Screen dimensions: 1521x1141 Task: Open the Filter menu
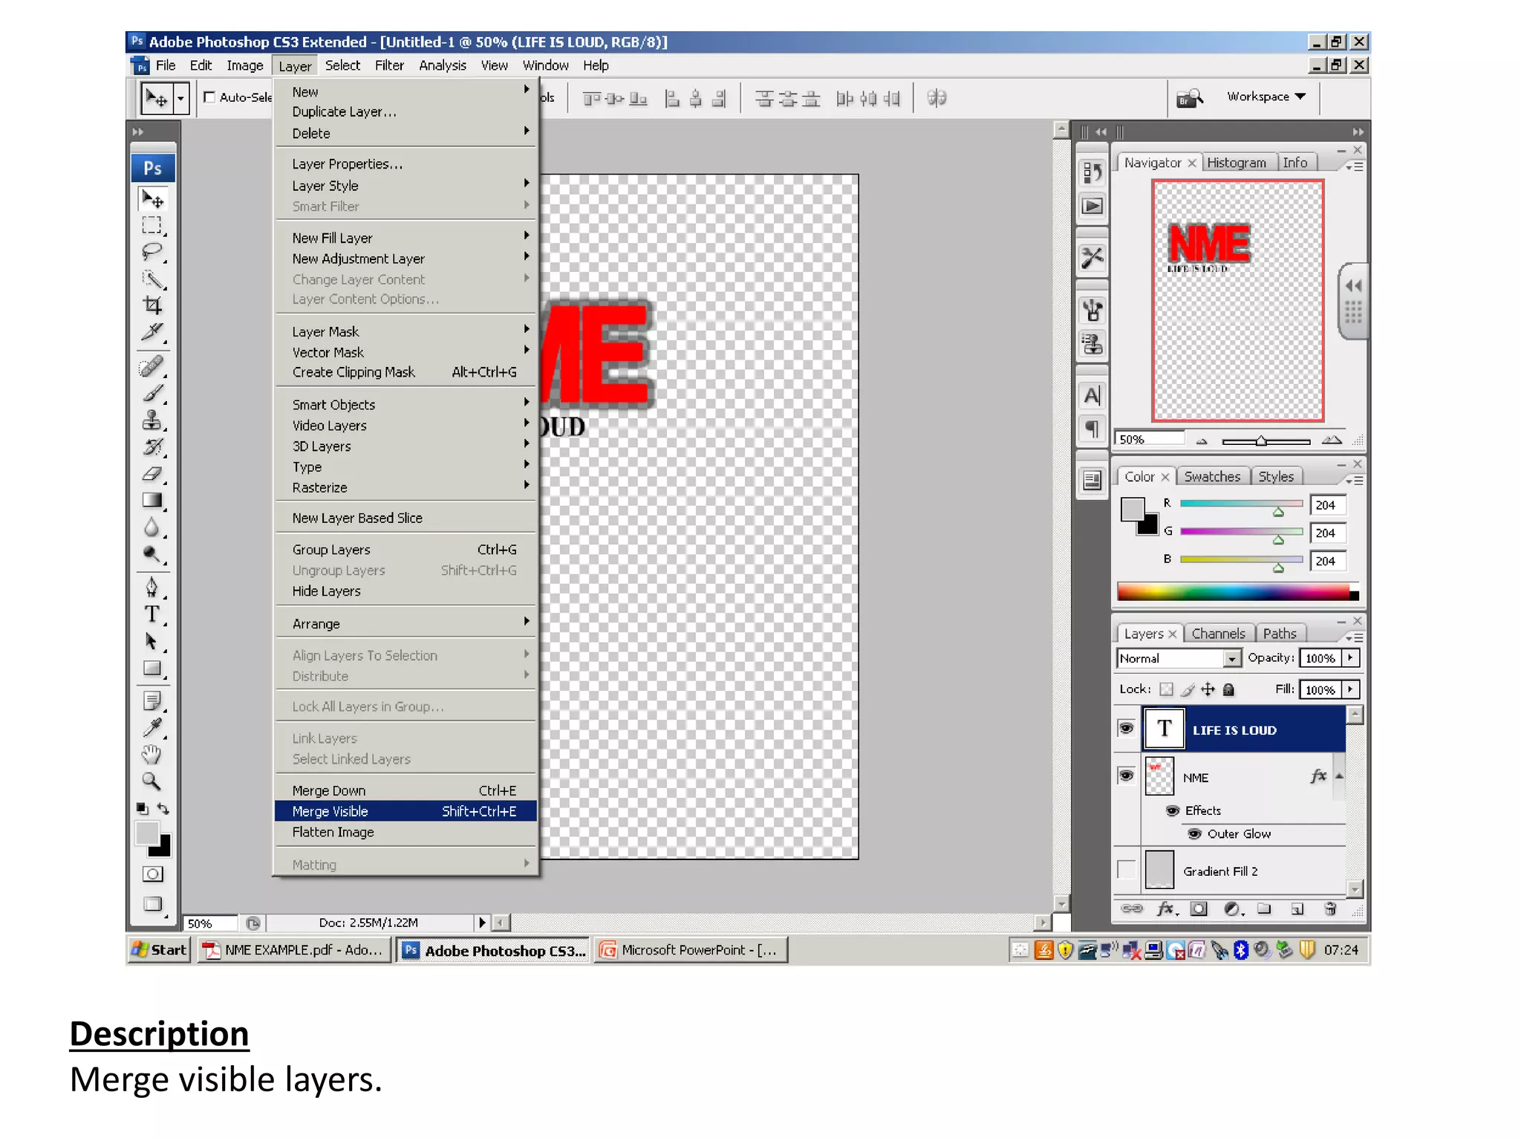tap(389, 65)
